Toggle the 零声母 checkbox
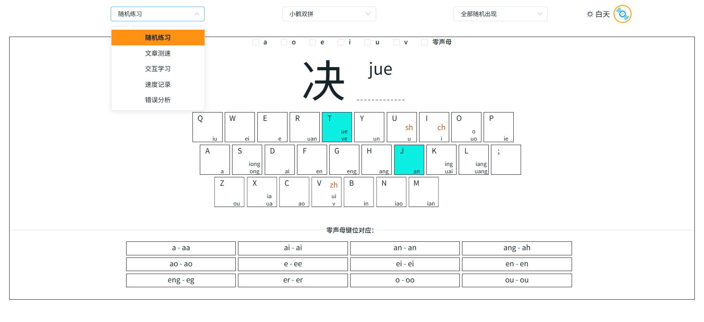704x322 pixels. [x=425, y=42]
